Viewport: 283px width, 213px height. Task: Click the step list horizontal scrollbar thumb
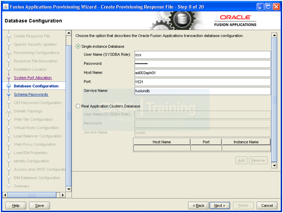(32, 195)
